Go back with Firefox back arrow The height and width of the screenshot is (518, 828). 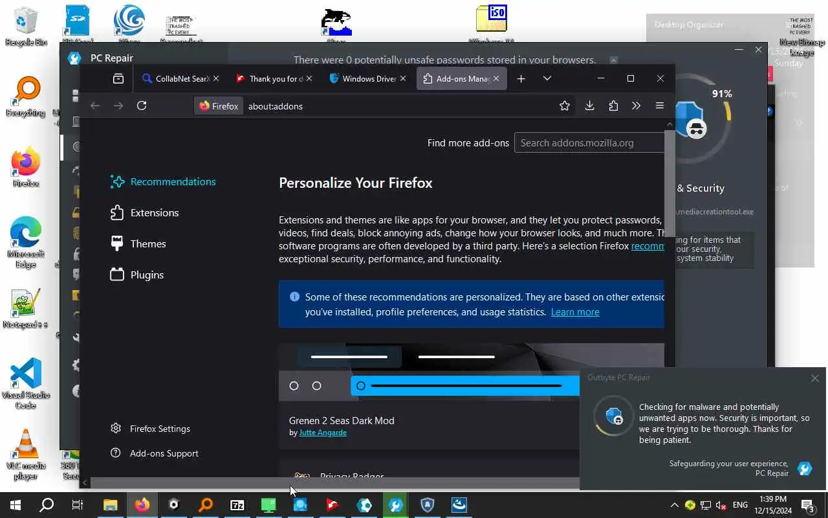95,106
